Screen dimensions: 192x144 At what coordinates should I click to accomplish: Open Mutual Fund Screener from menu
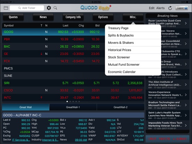pyautogui.click(x=133, y=65)
